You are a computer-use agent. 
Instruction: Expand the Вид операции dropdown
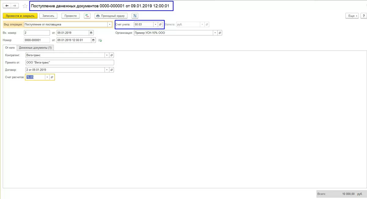point(109,24)
